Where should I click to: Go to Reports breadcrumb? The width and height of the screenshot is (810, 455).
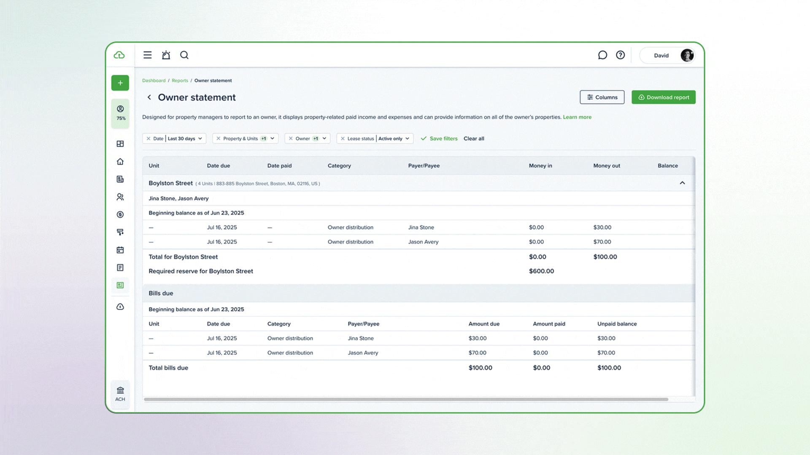coord(180,80)
